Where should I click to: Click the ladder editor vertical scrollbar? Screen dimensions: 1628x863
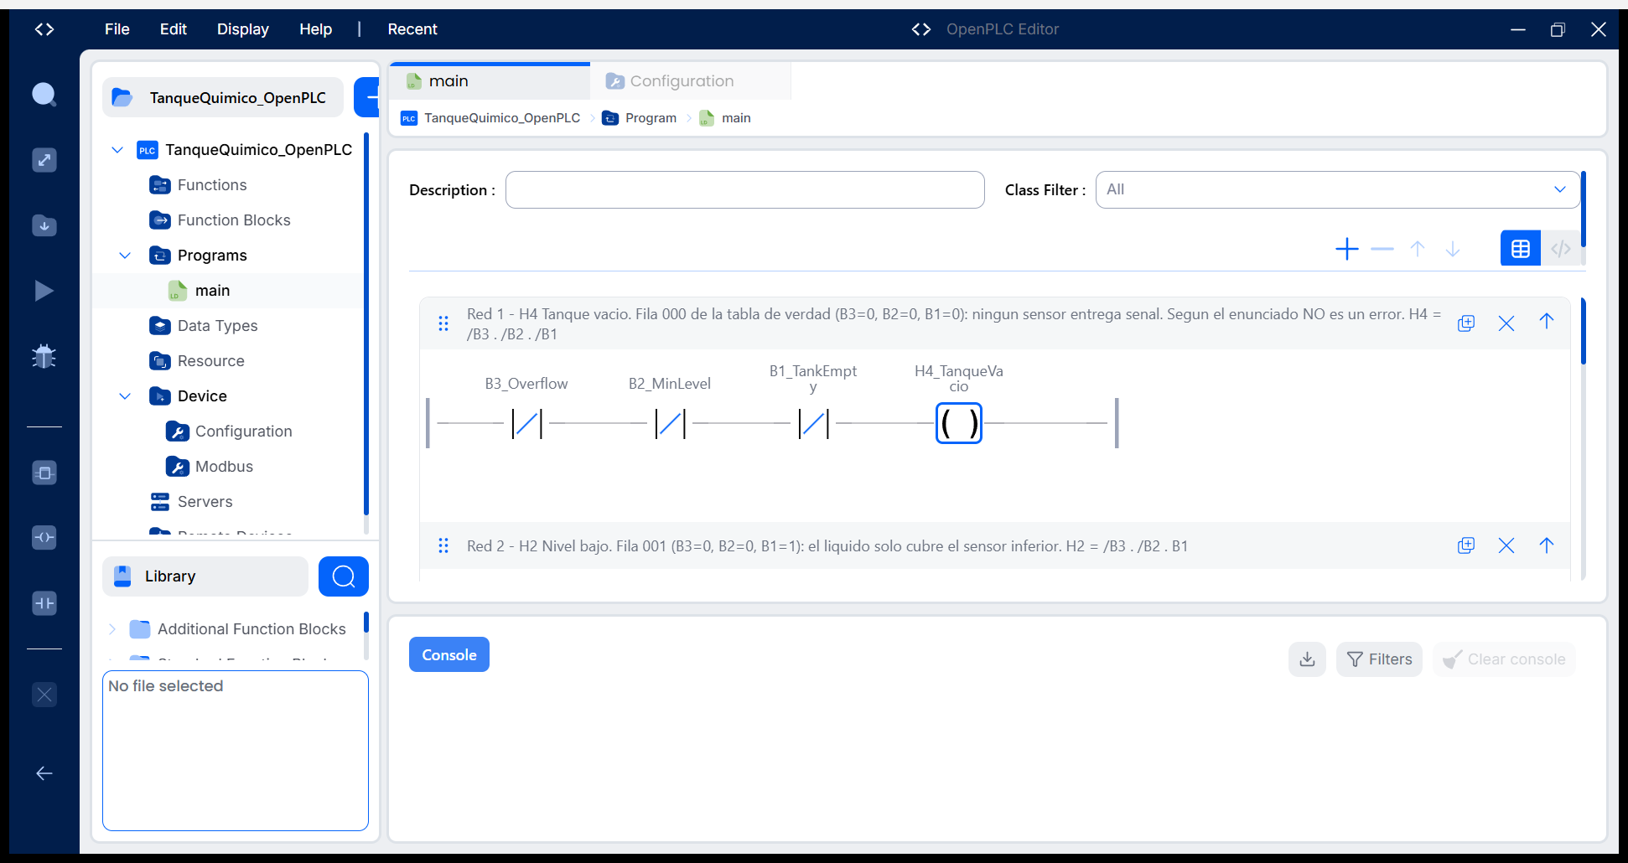click(x=1584, y=331)
